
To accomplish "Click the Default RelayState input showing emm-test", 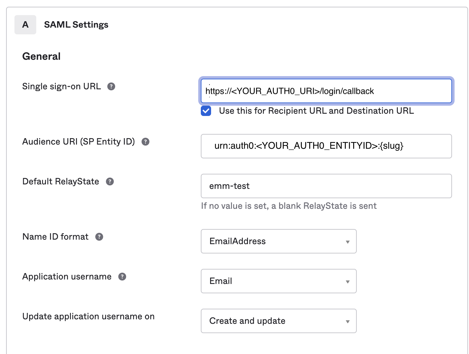I will point(326,186).
